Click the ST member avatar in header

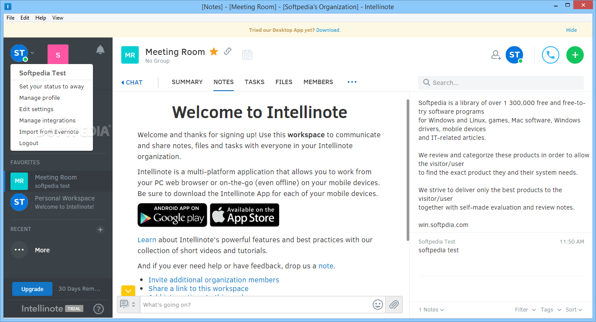[x=514, y=55]
